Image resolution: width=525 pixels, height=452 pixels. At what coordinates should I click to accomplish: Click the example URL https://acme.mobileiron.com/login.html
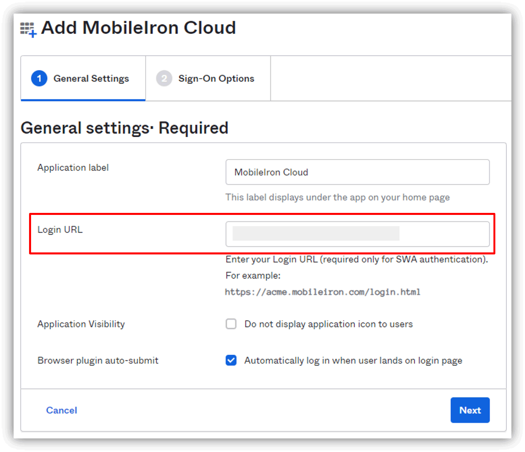tap(322, 292)
